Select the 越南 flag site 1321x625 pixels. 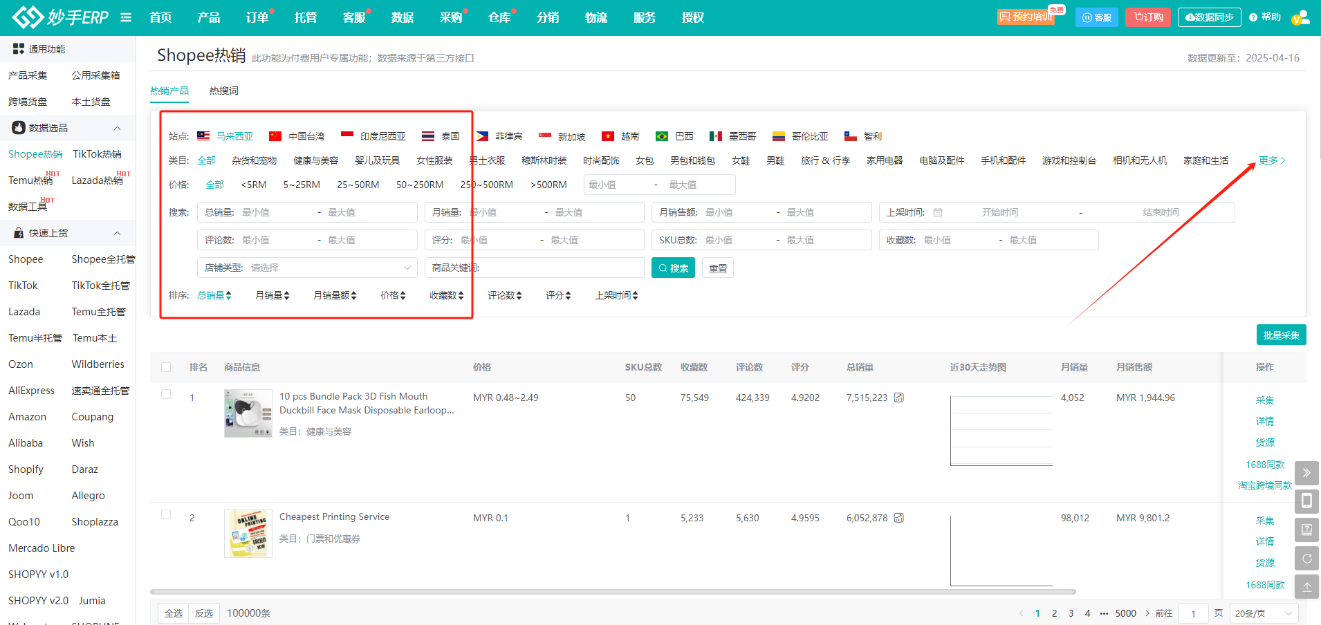click(620, 136)
